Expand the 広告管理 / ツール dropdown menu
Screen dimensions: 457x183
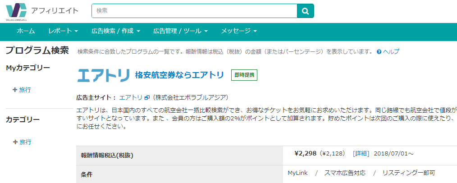click(180, 31)
